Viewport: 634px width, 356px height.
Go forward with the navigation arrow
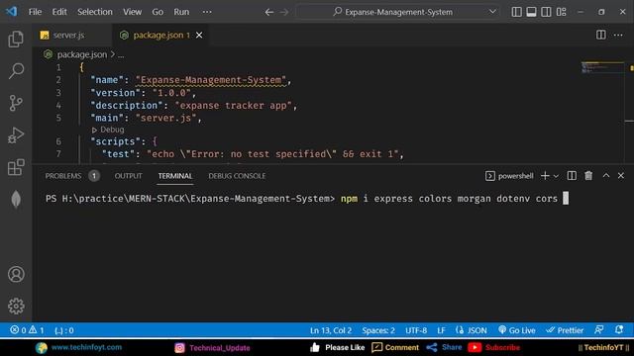click(284, 12)
